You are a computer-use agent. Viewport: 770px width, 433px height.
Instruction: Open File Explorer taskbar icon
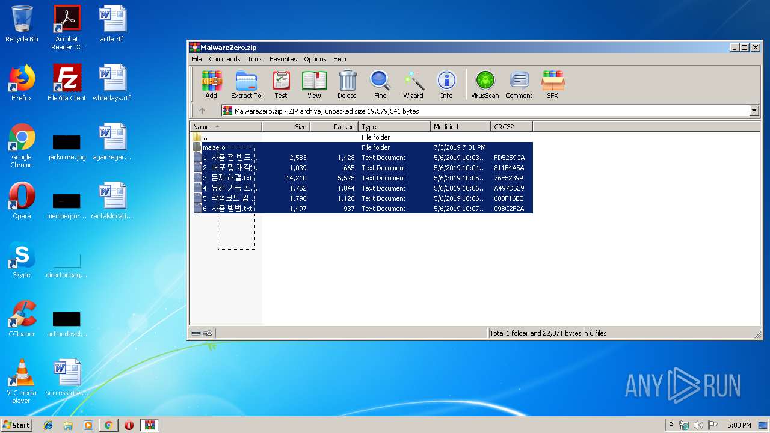(68, 425)
